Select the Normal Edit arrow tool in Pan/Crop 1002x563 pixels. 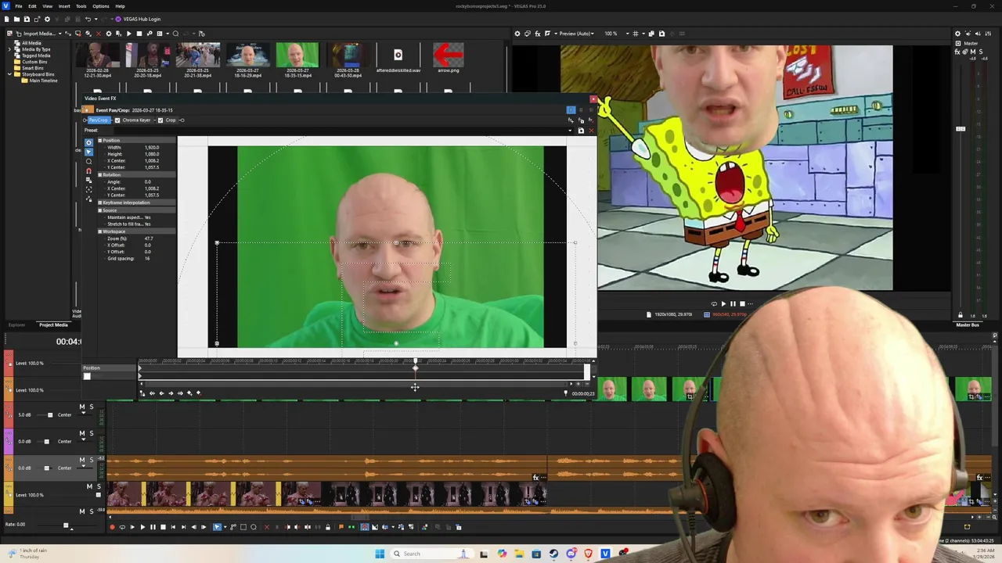[x=88, y=152]
